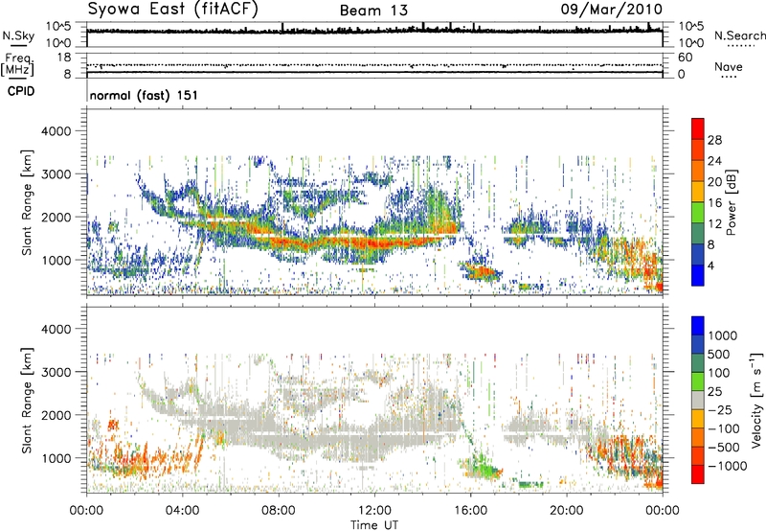The width and height of the screenshot is (766, 531).
Task: Click the '12:00' time tick label
Action: (x=374, y=511)
